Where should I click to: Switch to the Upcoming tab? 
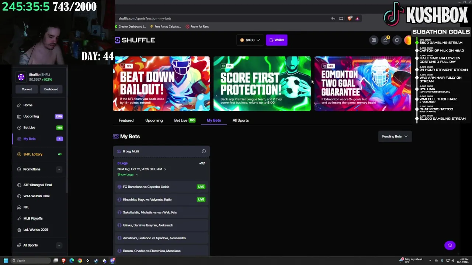tap(154, 120)
